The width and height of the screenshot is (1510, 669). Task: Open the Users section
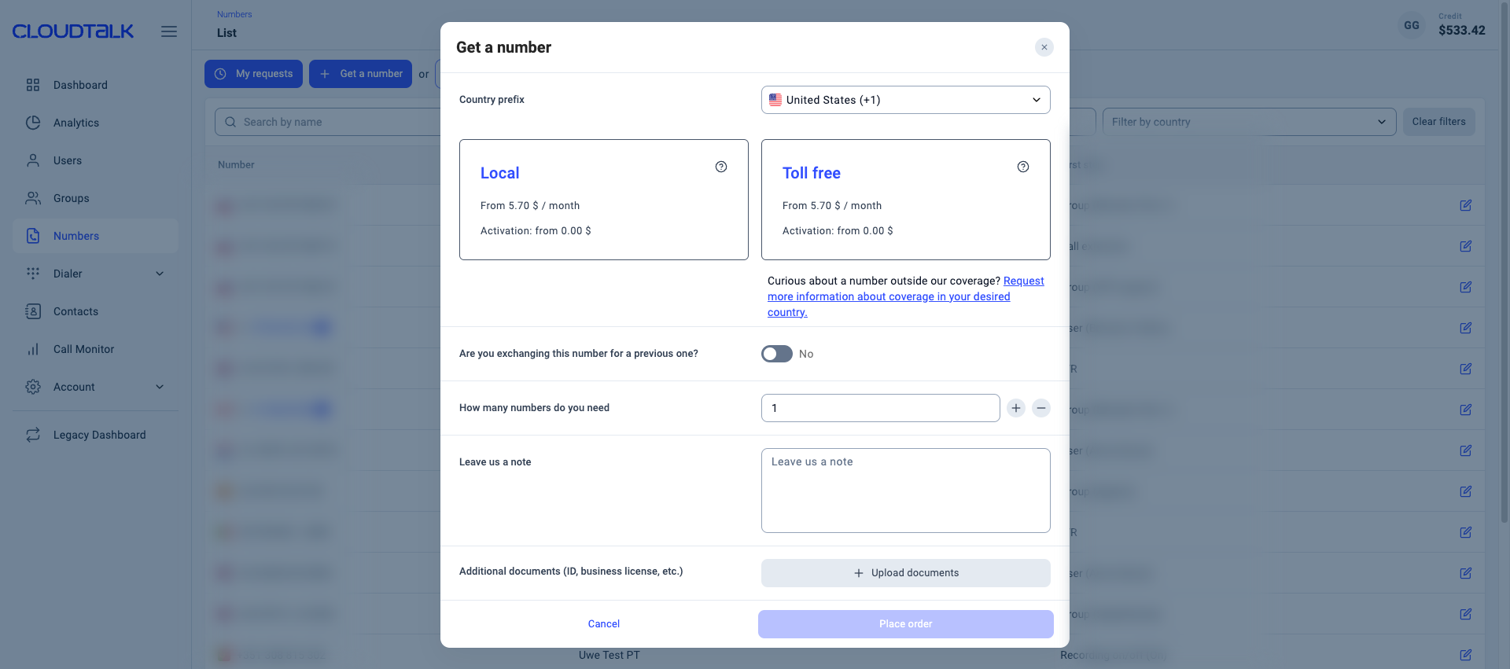(67, 160)
